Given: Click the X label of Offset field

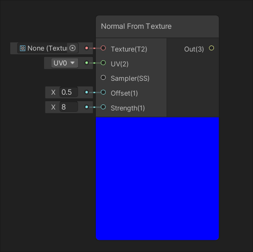Looking at the screenshot, I should click(x=53, y=92).
